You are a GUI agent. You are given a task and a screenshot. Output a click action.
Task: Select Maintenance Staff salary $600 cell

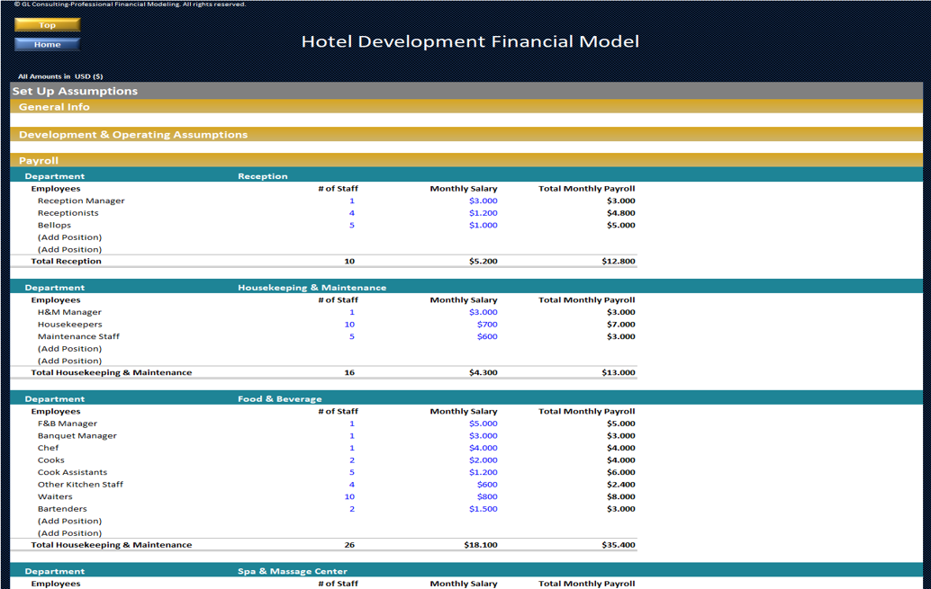pos(487,336)
